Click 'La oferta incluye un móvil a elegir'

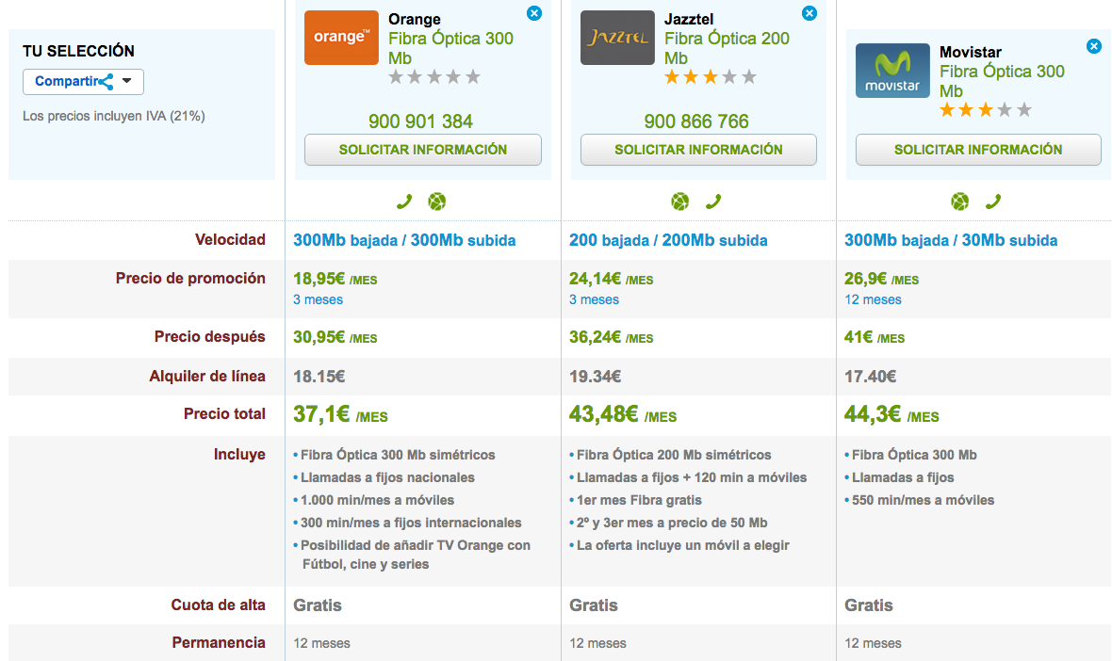tap(683, 545)
